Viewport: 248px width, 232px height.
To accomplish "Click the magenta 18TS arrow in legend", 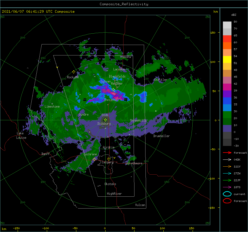I will click(227, 187).
